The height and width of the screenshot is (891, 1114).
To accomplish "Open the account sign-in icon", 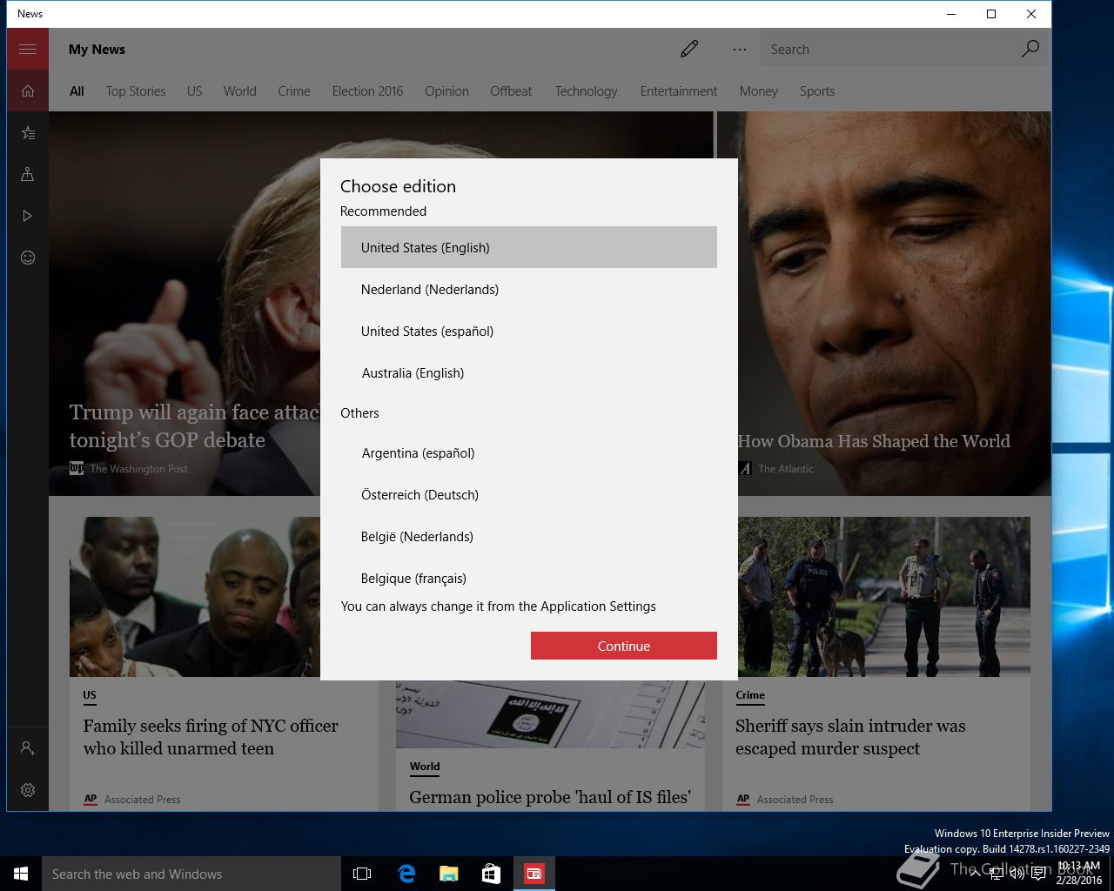I will click(28, 748).
